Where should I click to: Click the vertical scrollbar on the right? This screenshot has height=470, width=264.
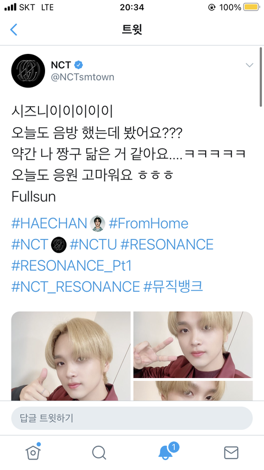[261, 76]
